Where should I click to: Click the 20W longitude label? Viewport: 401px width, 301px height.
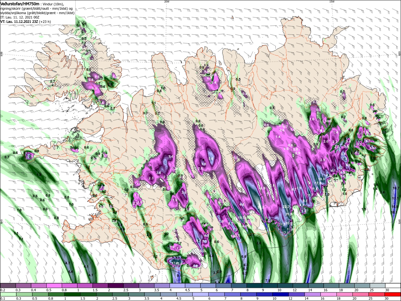click(x=167, y=1)
